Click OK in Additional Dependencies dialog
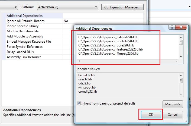This screenshot has width=191, height=126. tap(151, 115)
